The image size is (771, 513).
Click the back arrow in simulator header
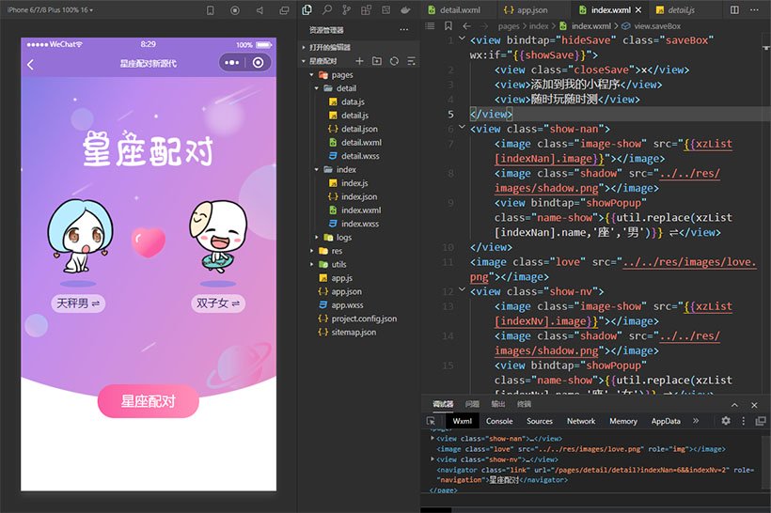(31, 64)
